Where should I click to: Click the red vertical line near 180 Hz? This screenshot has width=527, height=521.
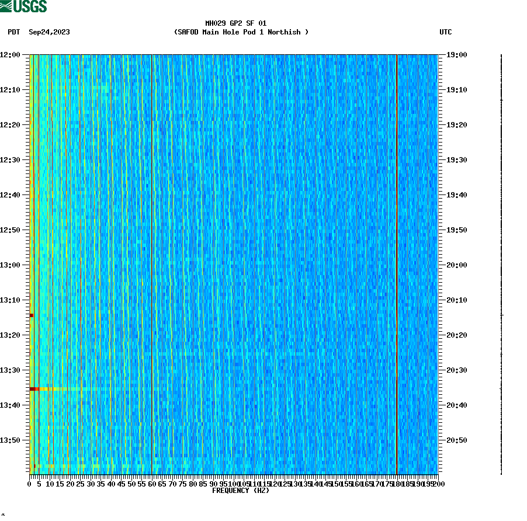point(397,263)
